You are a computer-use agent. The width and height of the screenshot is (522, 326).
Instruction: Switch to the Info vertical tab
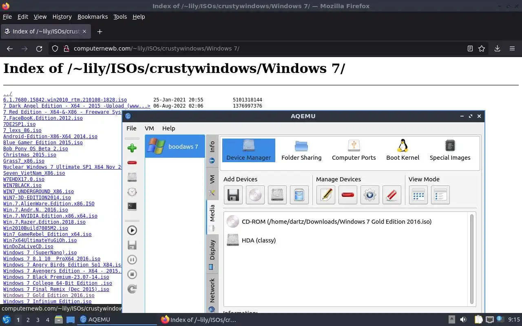point(212,151)
